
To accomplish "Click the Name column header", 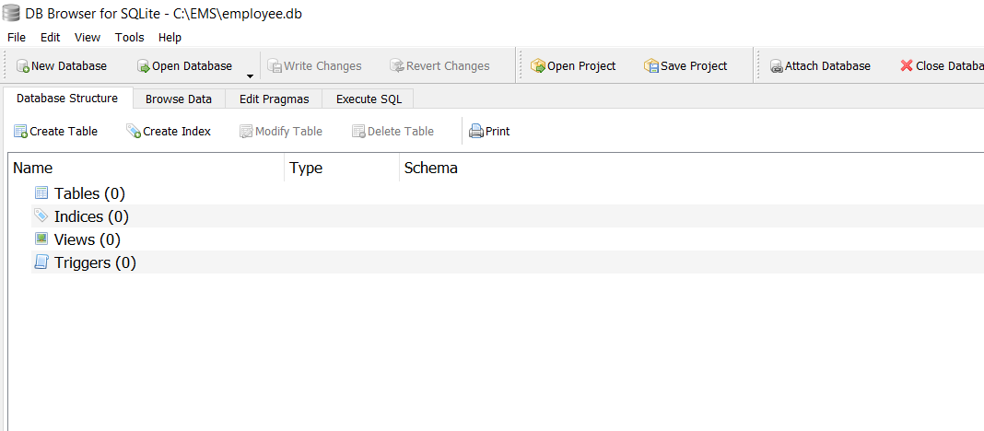I will click(x=33, y=168).
